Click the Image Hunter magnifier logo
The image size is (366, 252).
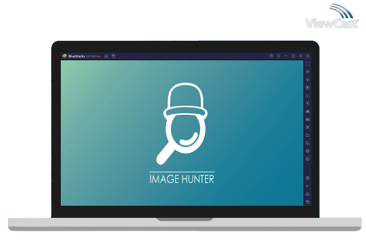pyautogui.click(x=182, y=124)
